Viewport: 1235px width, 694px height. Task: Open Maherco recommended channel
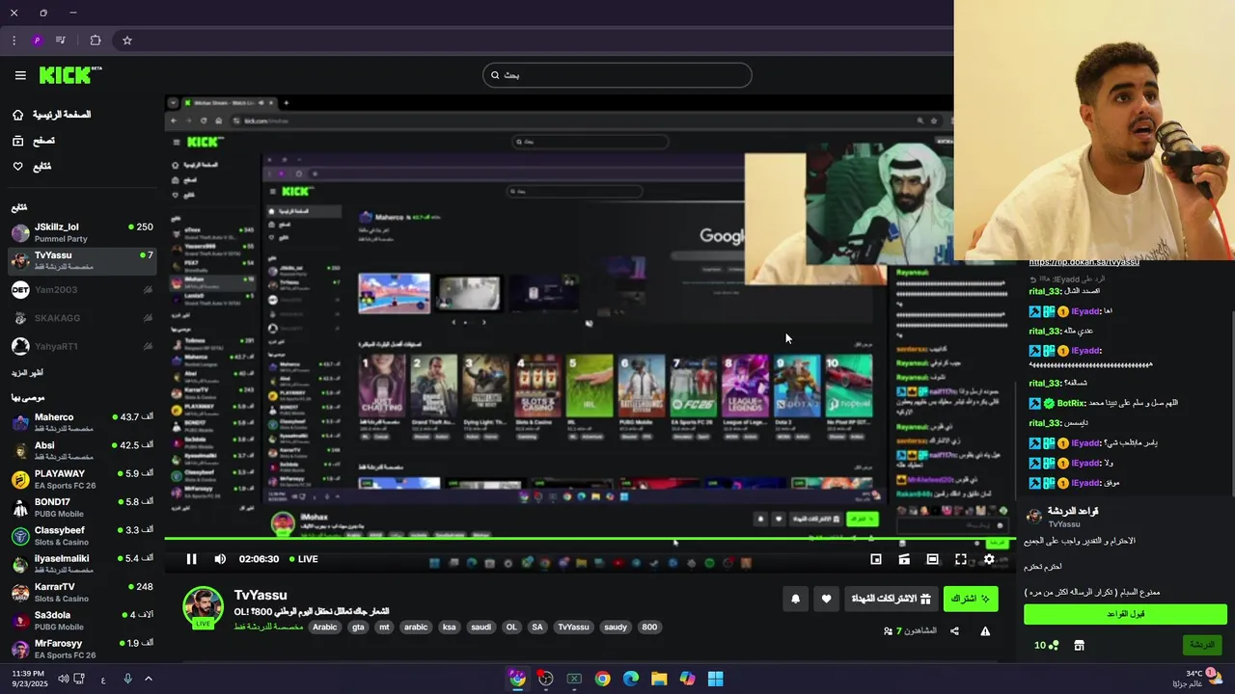[82, 423]
